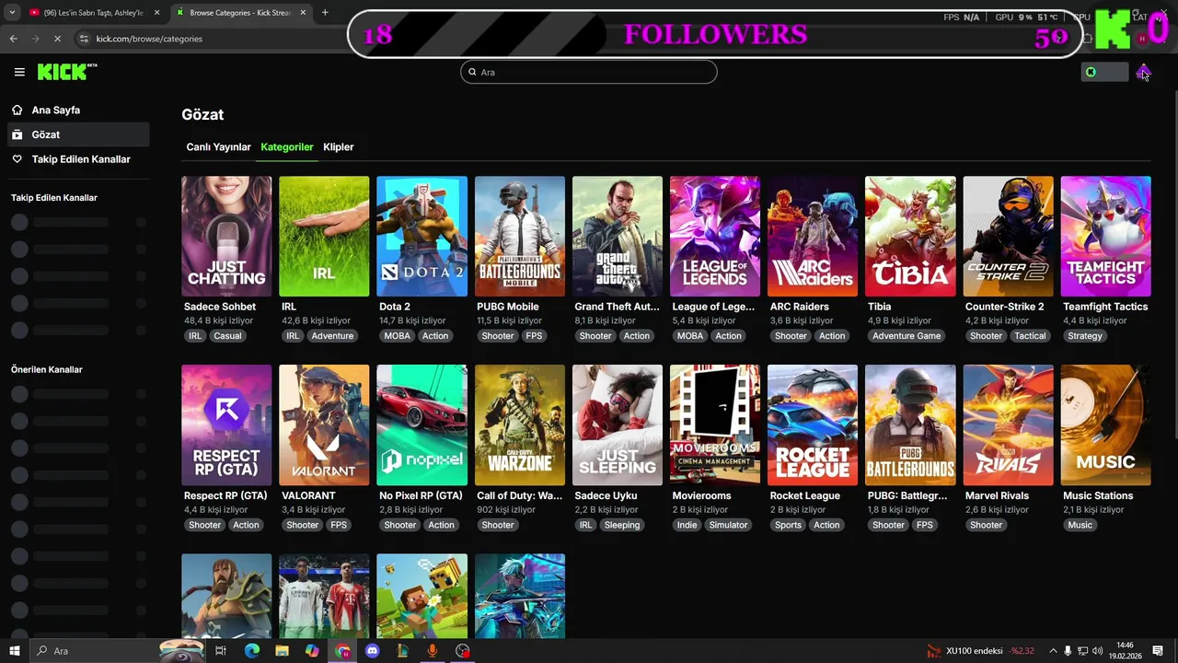This screenshot has width=1178, height=663.
Task: Open the Klipler tab
Action: coord(339,147)
